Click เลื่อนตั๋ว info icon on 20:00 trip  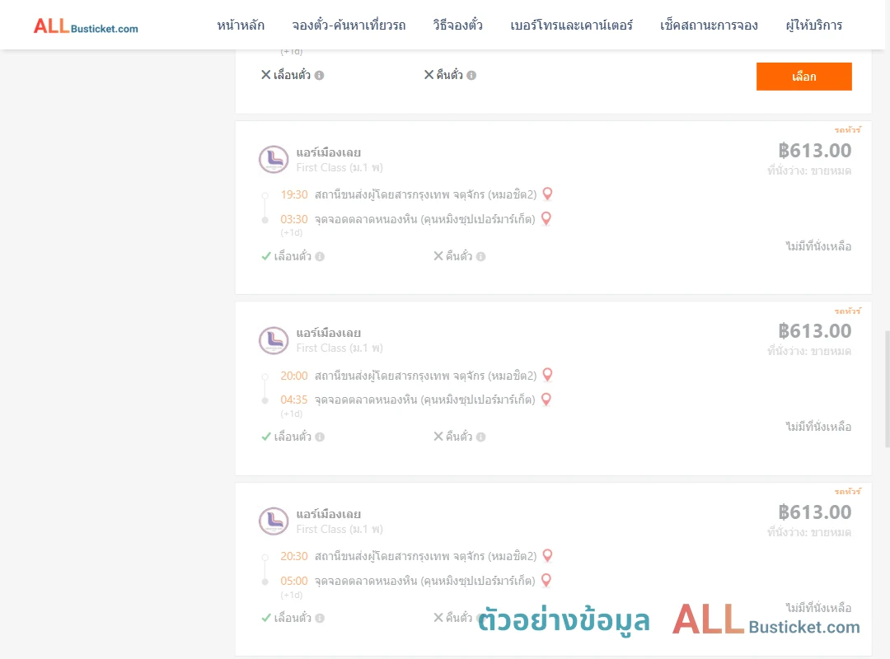tap(320, 437)
